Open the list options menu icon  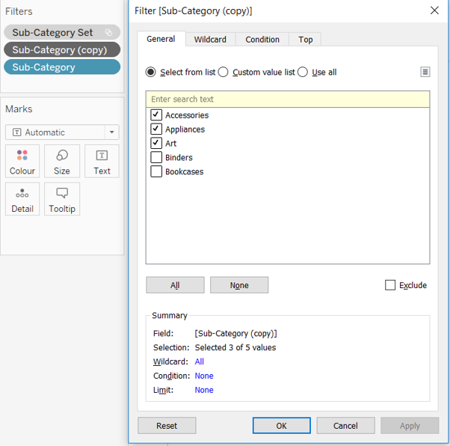[425, 72]
